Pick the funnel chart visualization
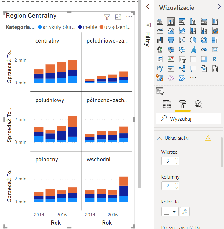This screenshot has width=224, height=229. tap(171, 40)
